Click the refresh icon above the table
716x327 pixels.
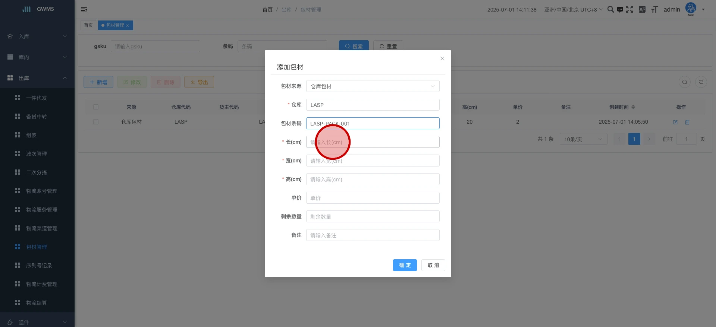pyautogui.click(x=701, y=82)
